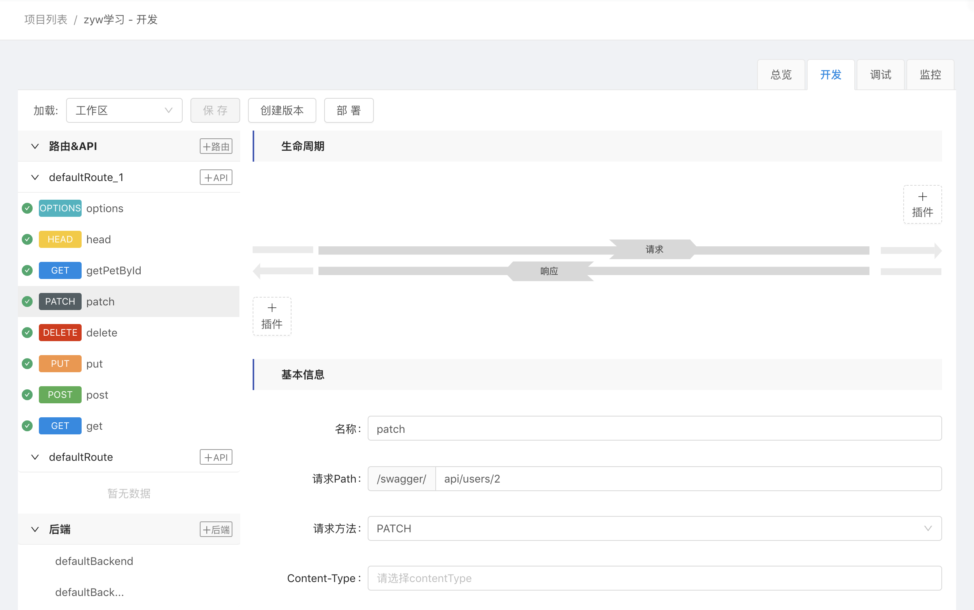Click the Content-Type selection field
Screen dimensions: 974x610
[654, 578]
